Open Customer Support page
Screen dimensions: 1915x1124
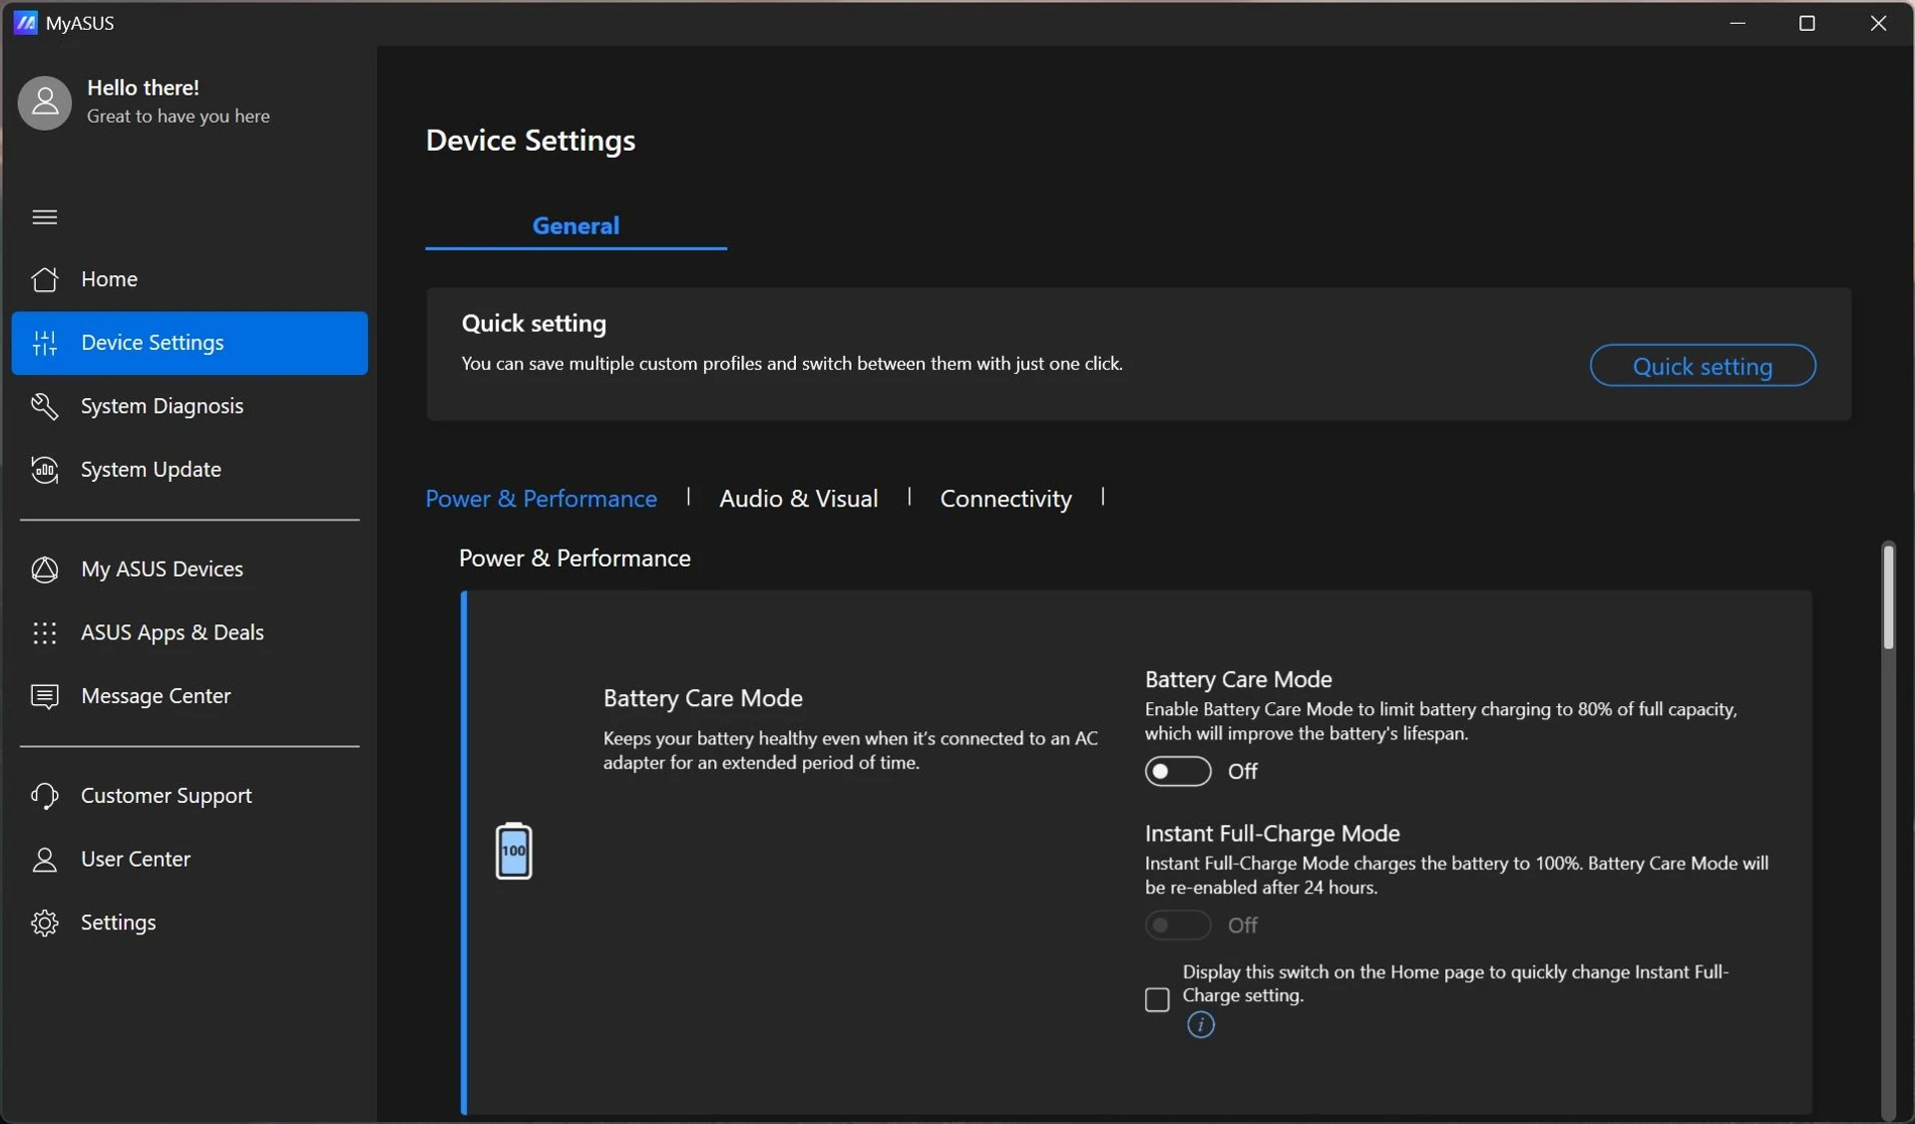tap(190, 796)
